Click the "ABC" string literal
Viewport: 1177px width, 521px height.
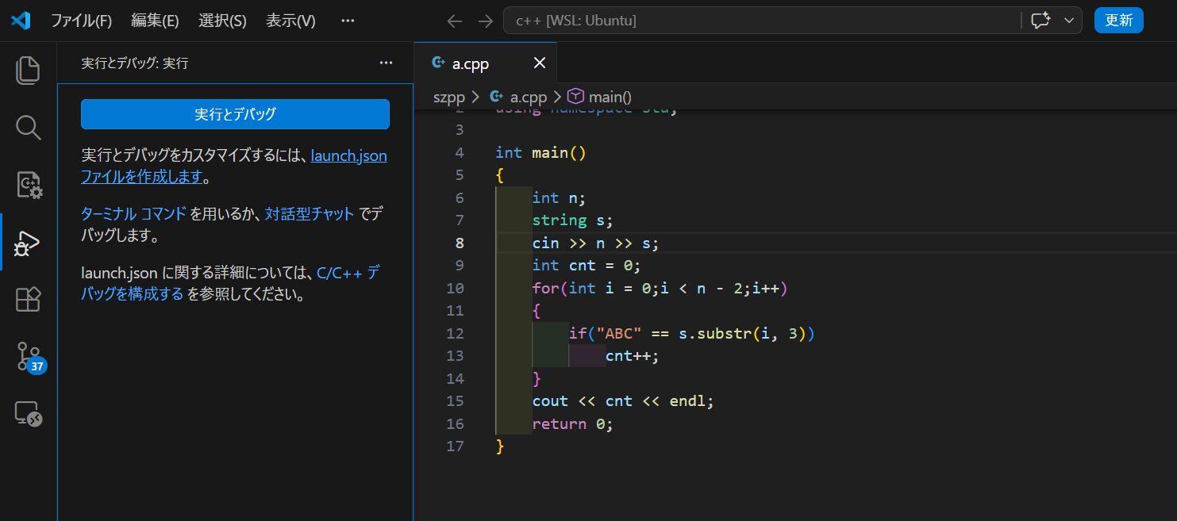pyautogui.click(x=618, y=334)
